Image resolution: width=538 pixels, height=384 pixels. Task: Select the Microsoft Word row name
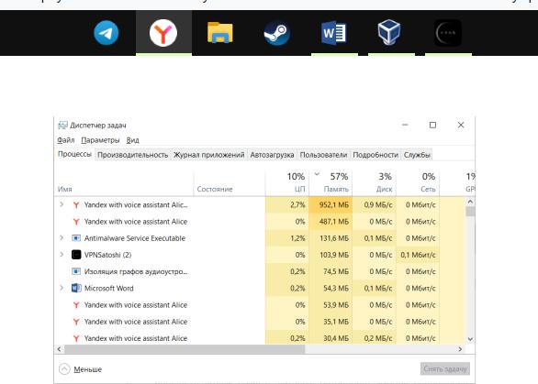click(x=108, y=288)
